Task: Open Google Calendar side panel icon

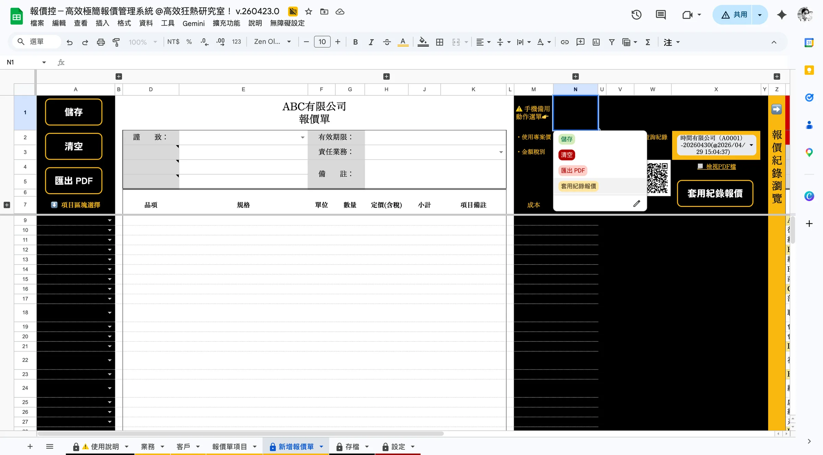Action: pos(809,43)
